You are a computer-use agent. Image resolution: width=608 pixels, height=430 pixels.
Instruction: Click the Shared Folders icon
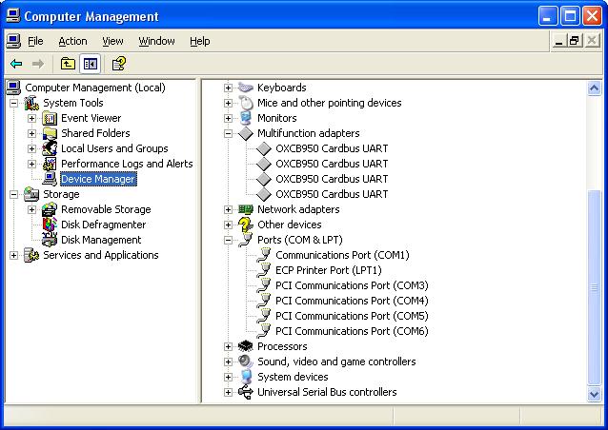pos(50,133)
